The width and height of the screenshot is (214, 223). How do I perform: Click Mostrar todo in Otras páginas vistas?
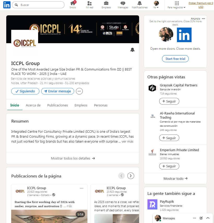(x=175, y=179)
